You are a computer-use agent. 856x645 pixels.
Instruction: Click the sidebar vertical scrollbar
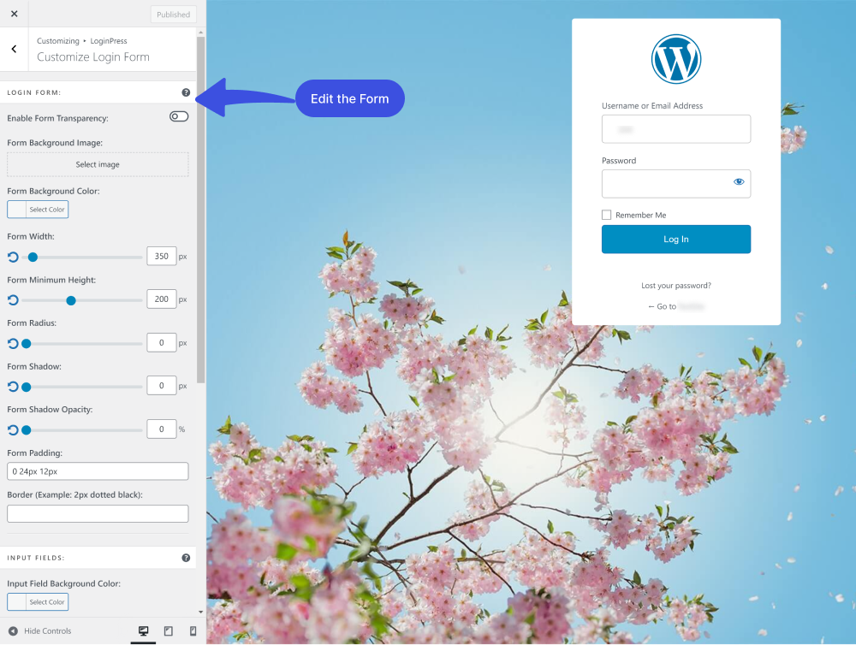click(201, 210)
